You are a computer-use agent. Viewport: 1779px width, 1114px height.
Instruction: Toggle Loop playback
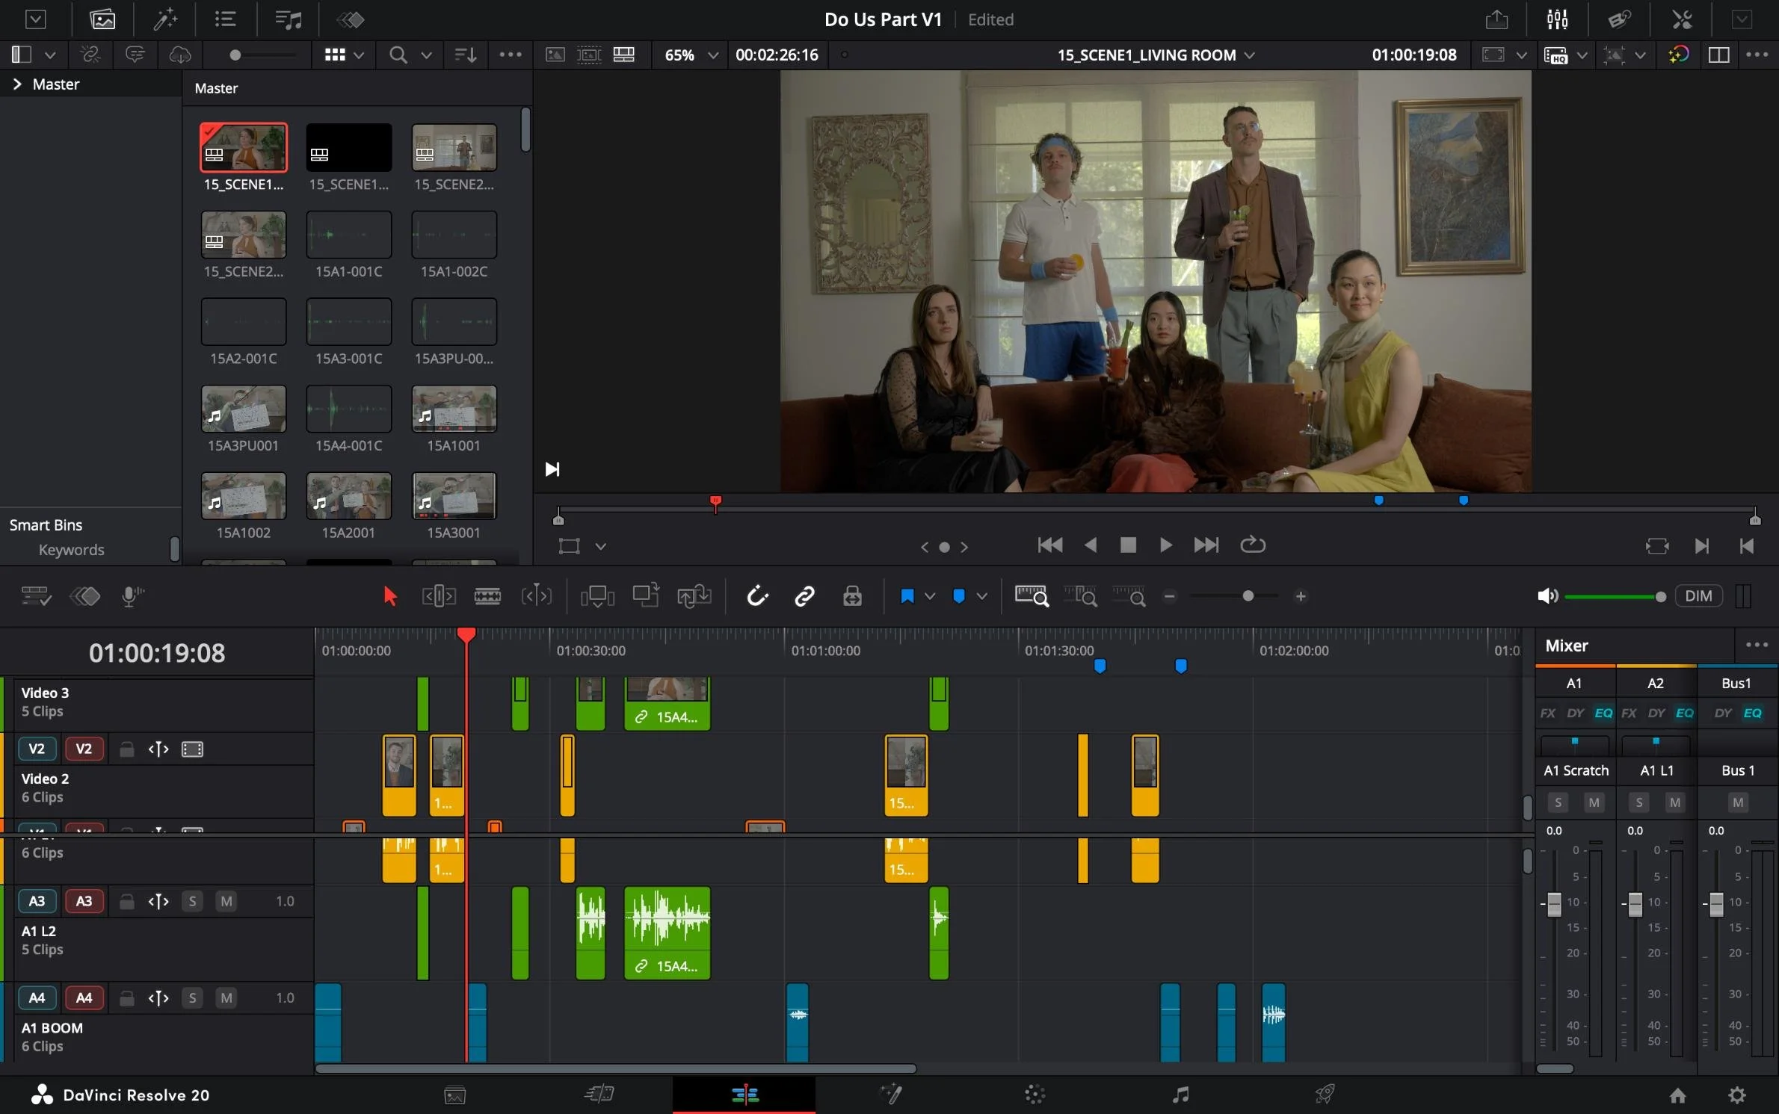[1253, 545]
